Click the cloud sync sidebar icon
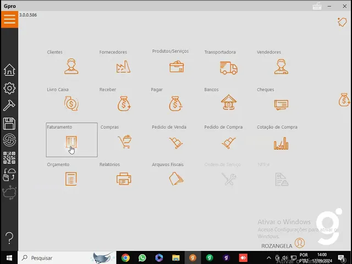Screen dimensions: 352x264 click(x=9, y=175)
